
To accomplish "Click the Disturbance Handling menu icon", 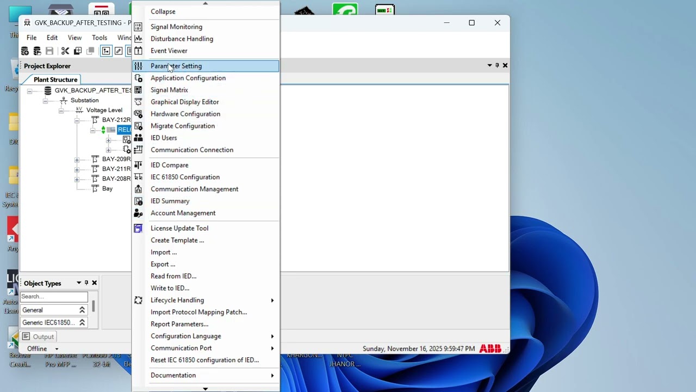I will point(138,39).
